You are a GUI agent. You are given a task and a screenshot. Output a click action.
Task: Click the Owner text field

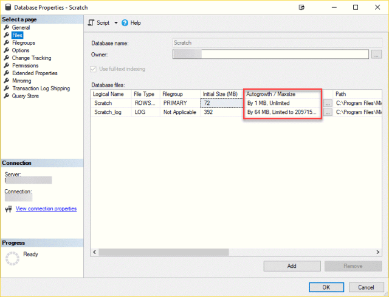point(270,54)
